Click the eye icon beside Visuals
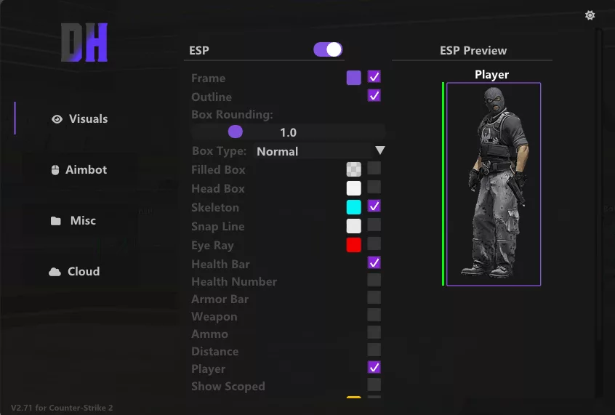 pos(57,119)
